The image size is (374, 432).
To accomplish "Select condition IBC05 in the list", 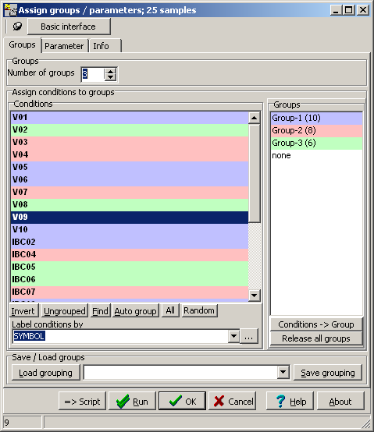I will (130, 267).
